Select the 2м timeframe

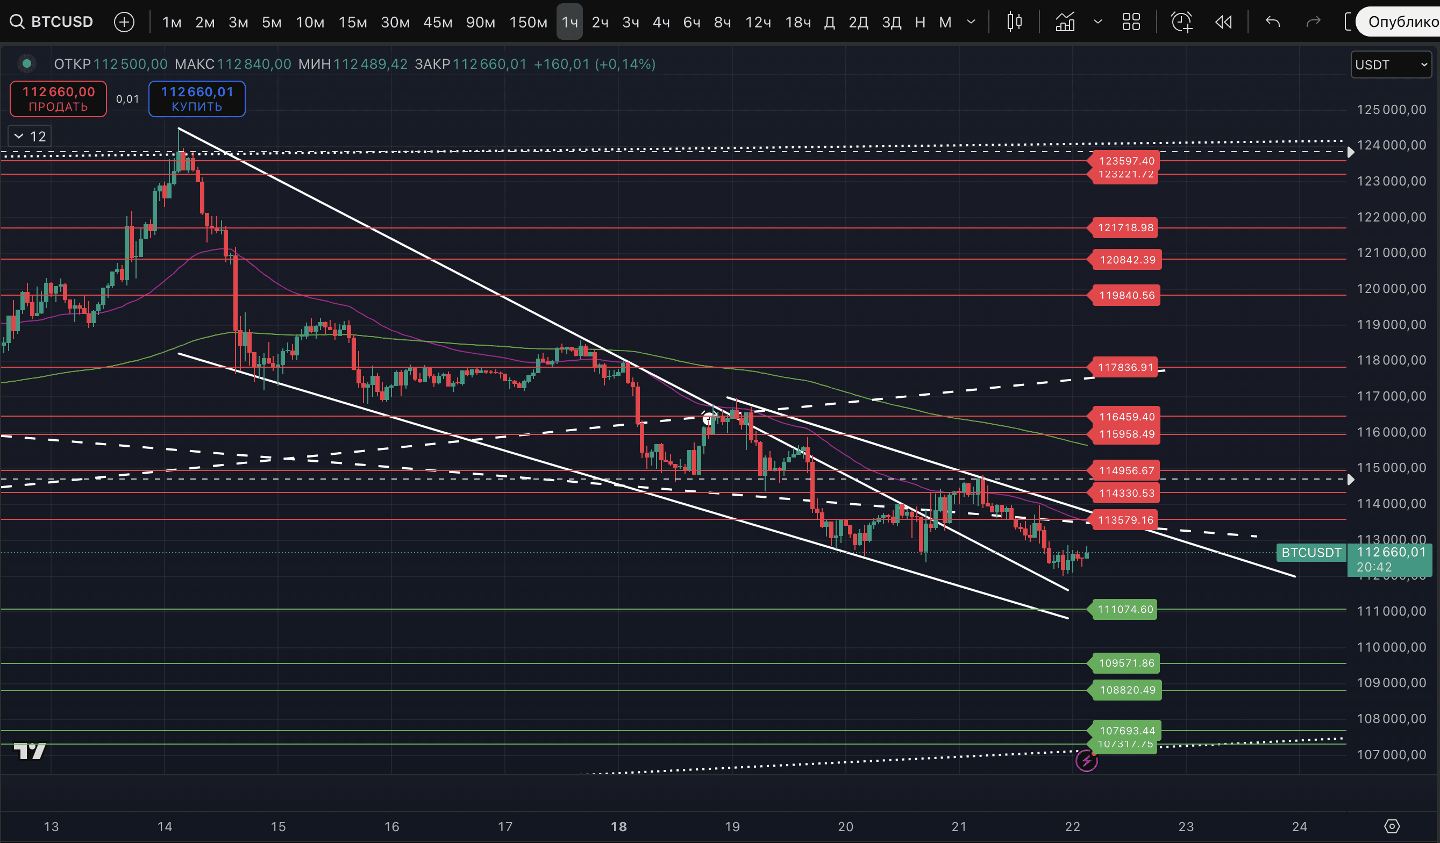(204, 22)
